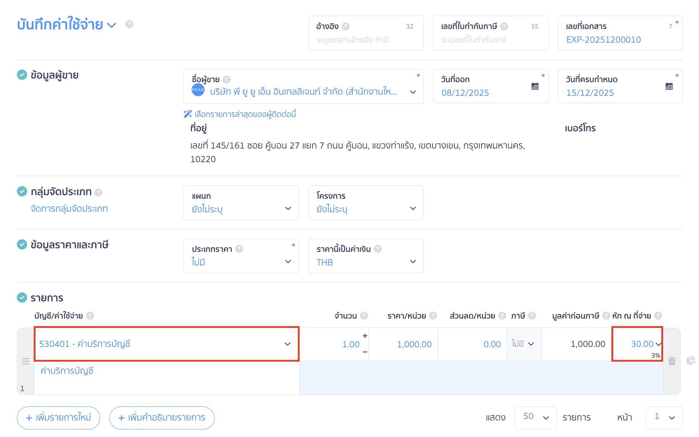Screen dimensions: 699x437
Task: Click plus stepper to increase quantity
Action: pos(365,336)
